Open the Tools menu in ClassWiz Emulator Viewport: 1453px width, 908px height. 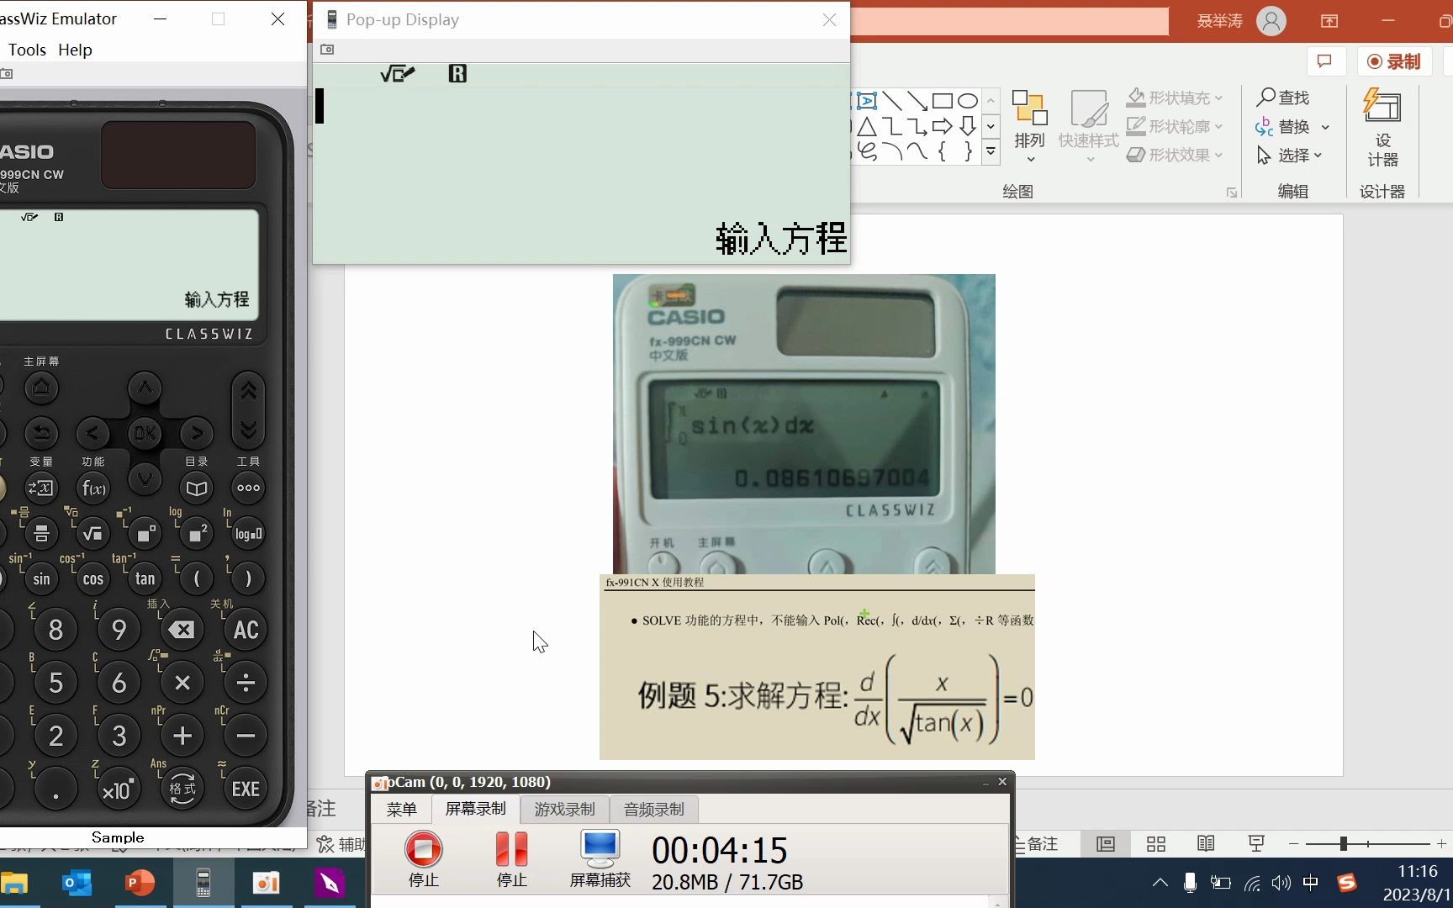27,50
